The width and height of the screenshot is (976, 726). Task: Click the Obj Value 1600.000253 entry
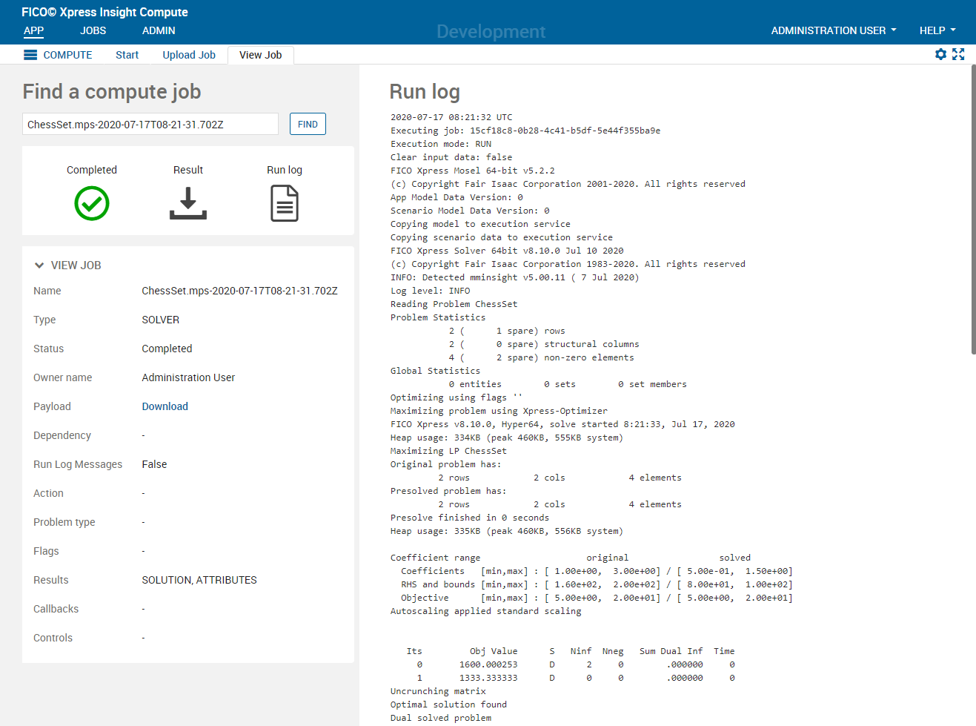[488, 664]
